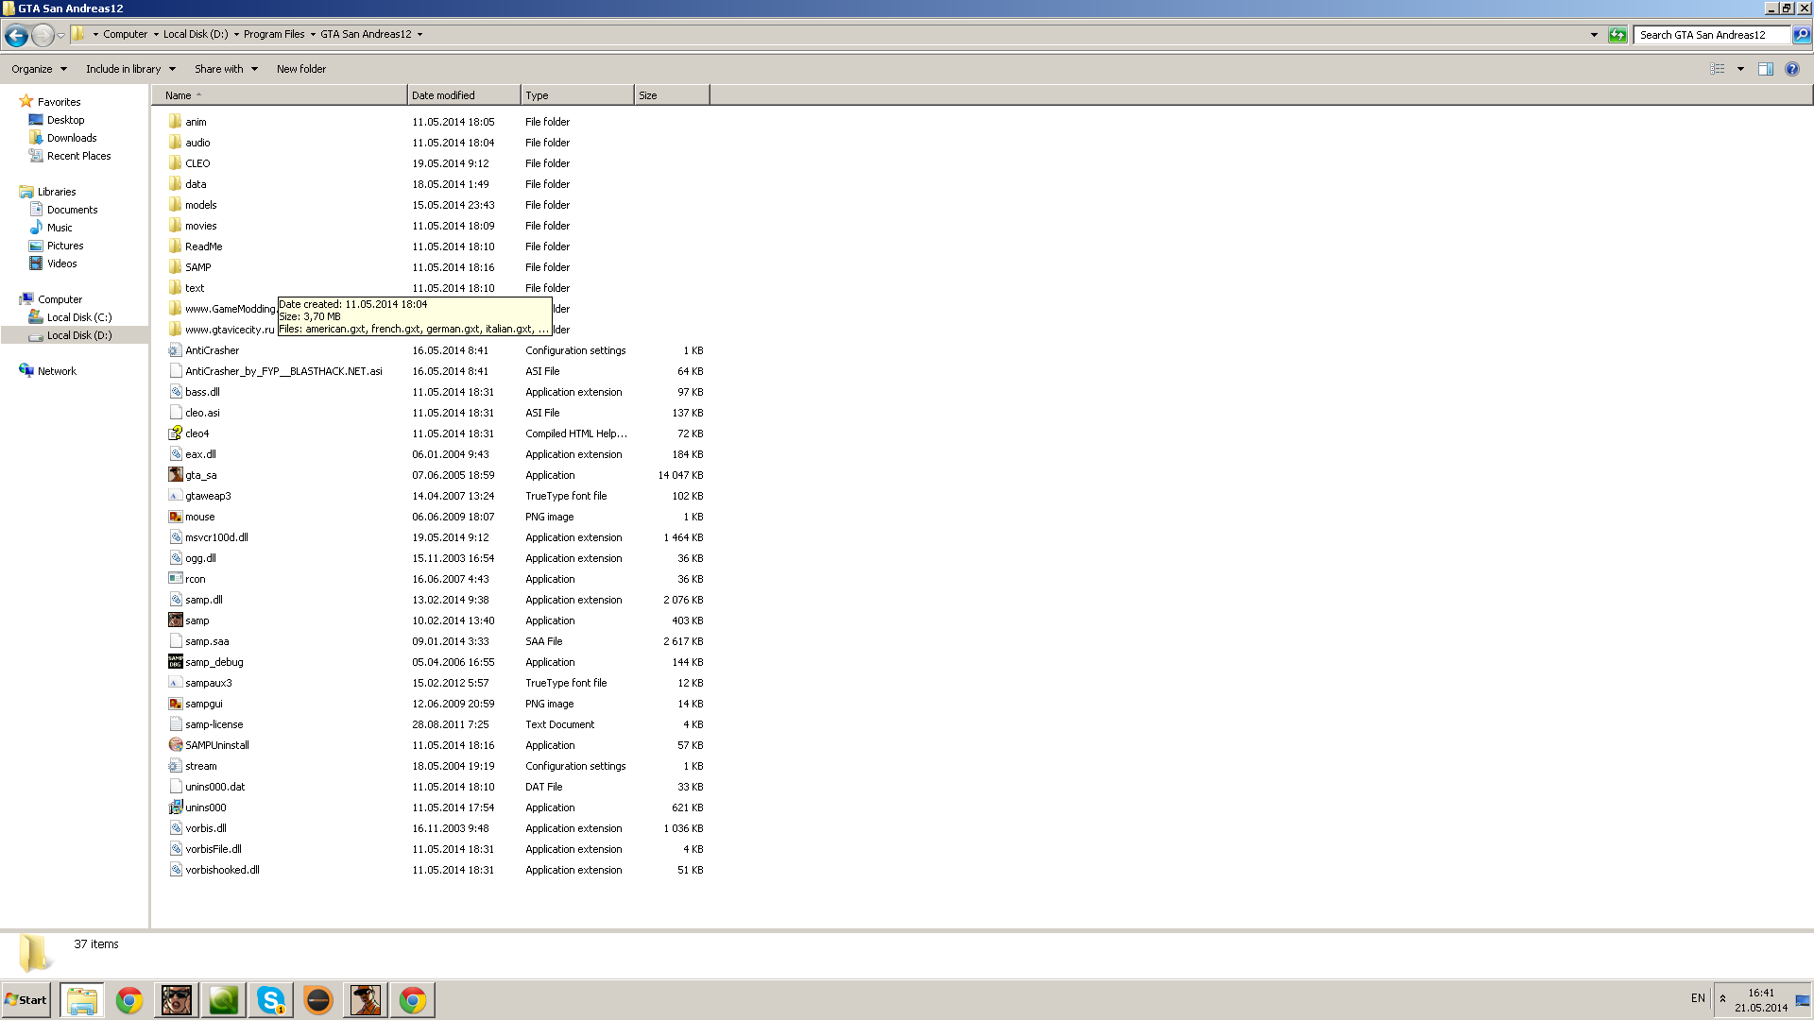The image size is (1814, 1020).
Task: Select the SAMP folder icon
Action: (175, 266)
